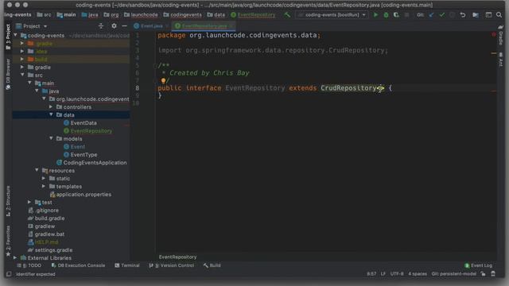Screen dimensions: 509x286
Task: Open build.gradle in project tree
Action: tap(46, 218)
